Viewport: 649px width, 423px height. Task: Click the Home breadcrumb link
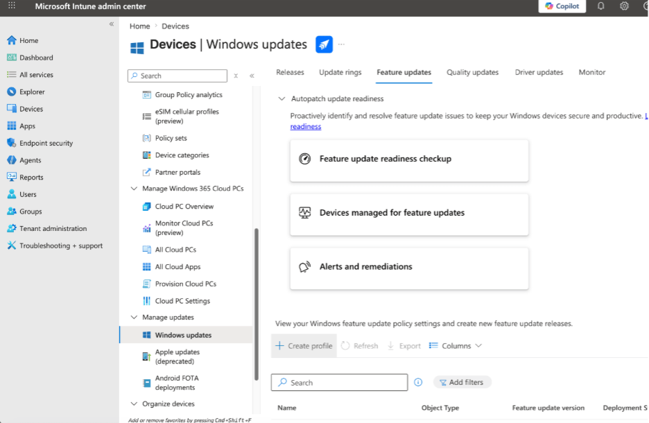[x=139, y=26]
